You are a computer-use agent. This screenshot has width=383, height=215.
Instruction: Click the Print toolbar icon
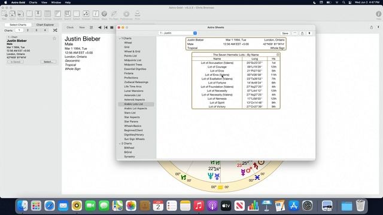(x=137, y=14)
